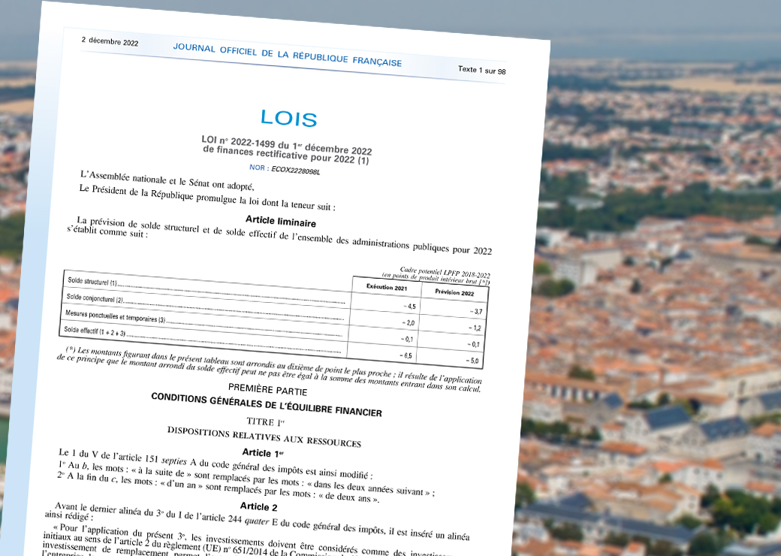Click the date '2 décembre 2022'
The image size is (781, 556).
[x=110, y=41]
